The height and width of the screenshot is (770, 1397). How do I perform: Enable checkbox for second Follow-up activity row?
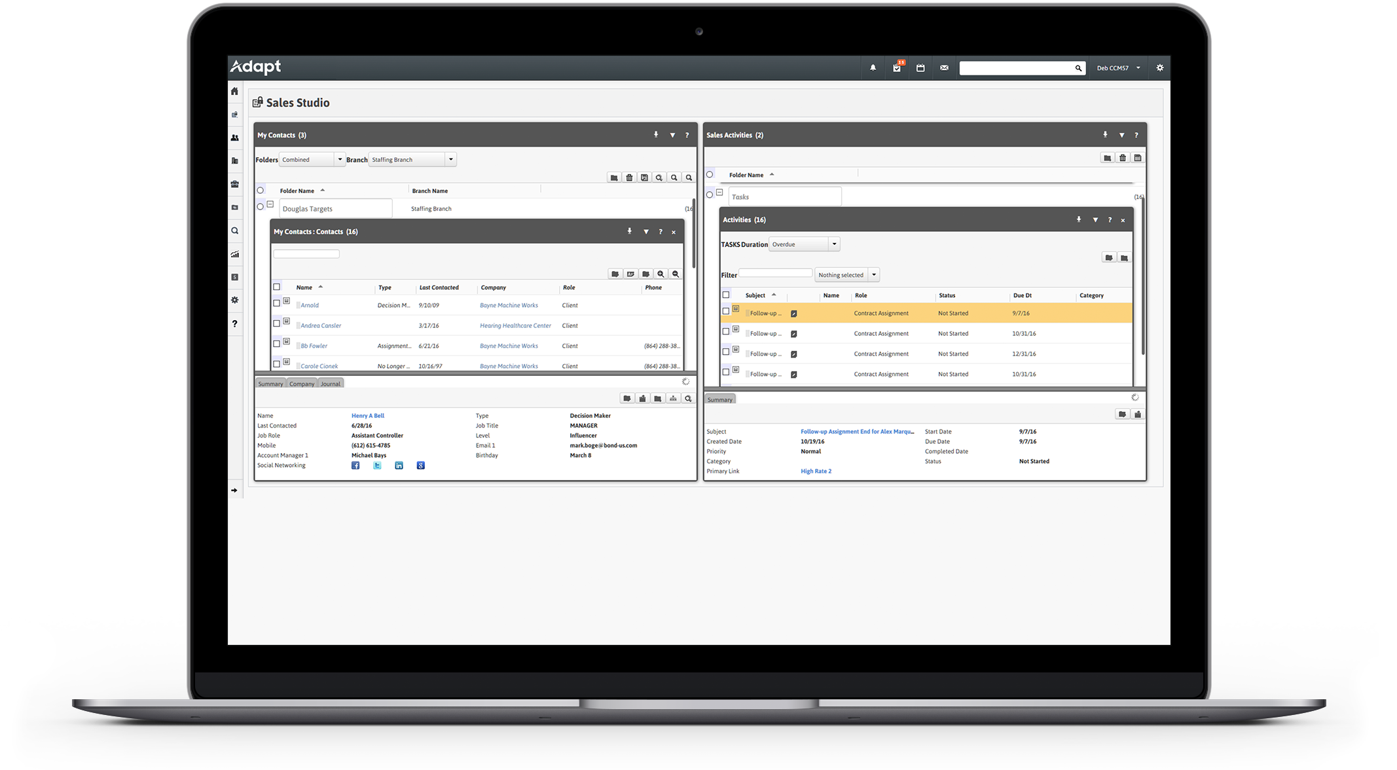[x=725, y=331]
